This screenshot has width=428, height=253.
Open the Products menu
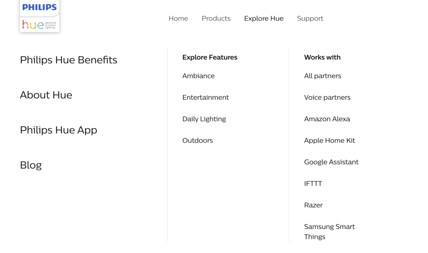click(x=216, y=18)
